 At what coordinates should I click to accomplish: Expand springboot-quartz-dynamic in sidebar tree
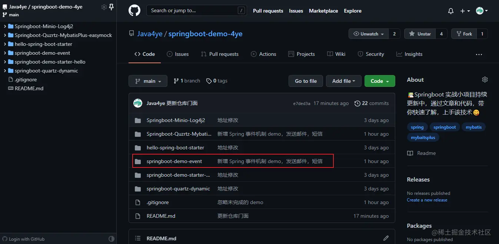pos(5,71)
